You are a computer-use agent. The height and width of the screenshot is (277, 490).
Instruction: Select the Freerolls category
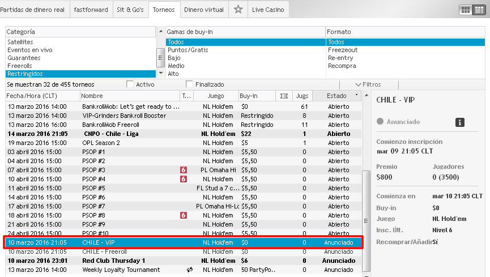(20, 66)
